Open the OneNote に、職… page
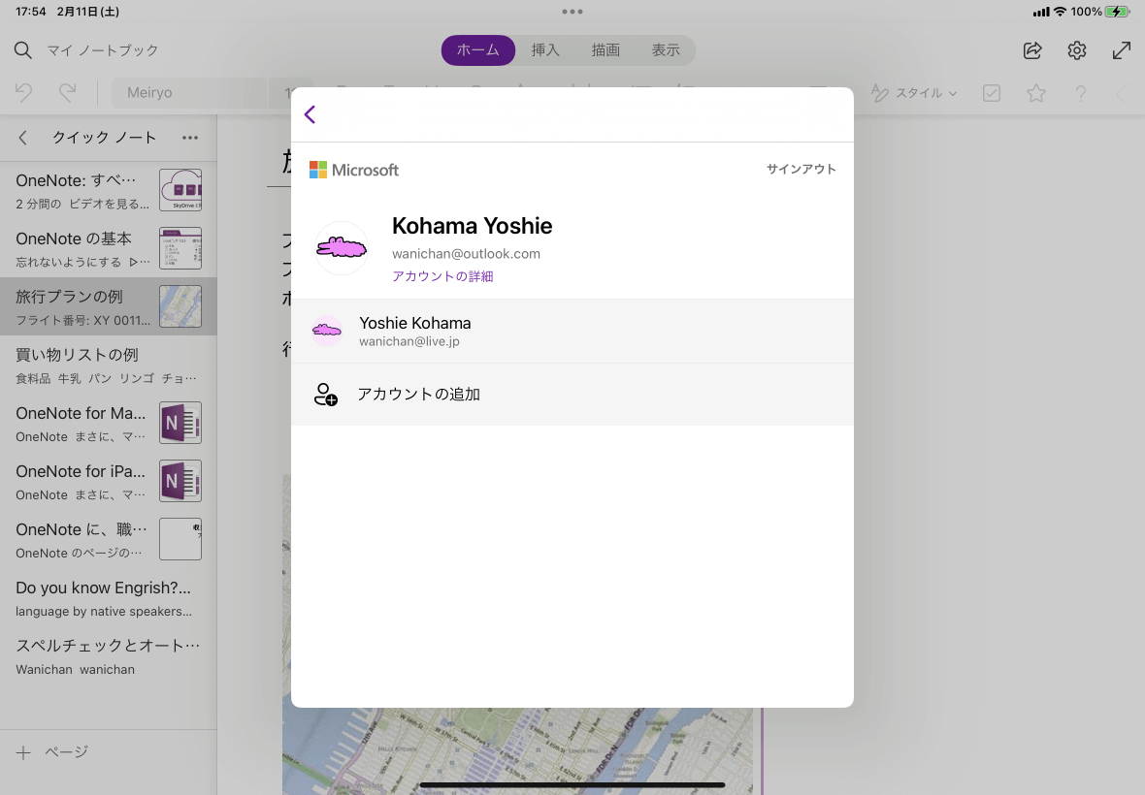The image size is (1145, 795). pyautogui.click(x=108, y=540)
